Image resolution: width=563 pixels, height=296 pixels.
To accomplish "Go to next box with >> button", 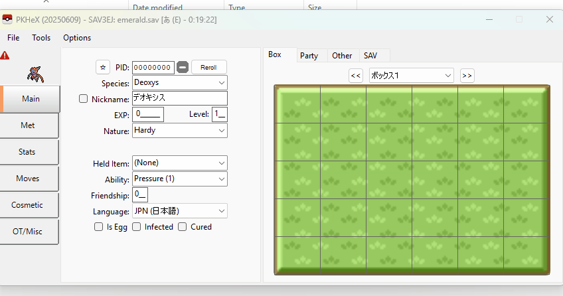I will 467,76.
